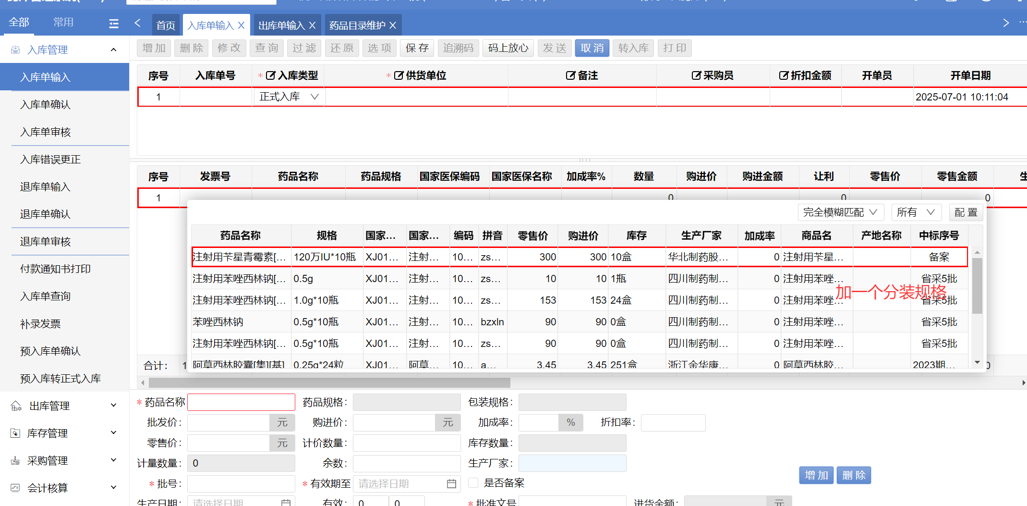Click the 药品名称 input field
This screenshot has width=1027, height=506.
coord(241,402)
